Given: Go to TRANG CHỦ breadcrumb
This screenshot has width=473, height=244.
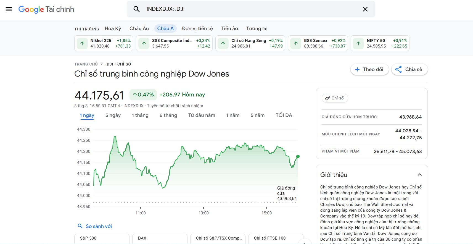Looking at the screenshot, I should pos(86,64).
